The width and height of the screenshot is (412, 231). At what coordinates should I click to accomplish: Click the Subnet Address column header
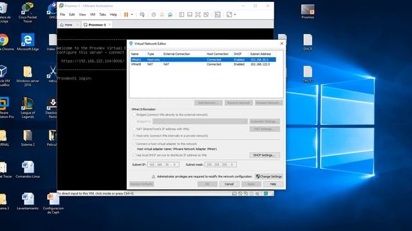tap(260, 54)
